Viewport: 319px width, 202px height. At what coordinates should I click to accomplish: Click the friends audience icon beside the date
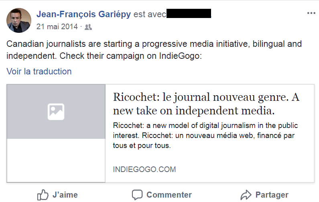tap(88, 27)
